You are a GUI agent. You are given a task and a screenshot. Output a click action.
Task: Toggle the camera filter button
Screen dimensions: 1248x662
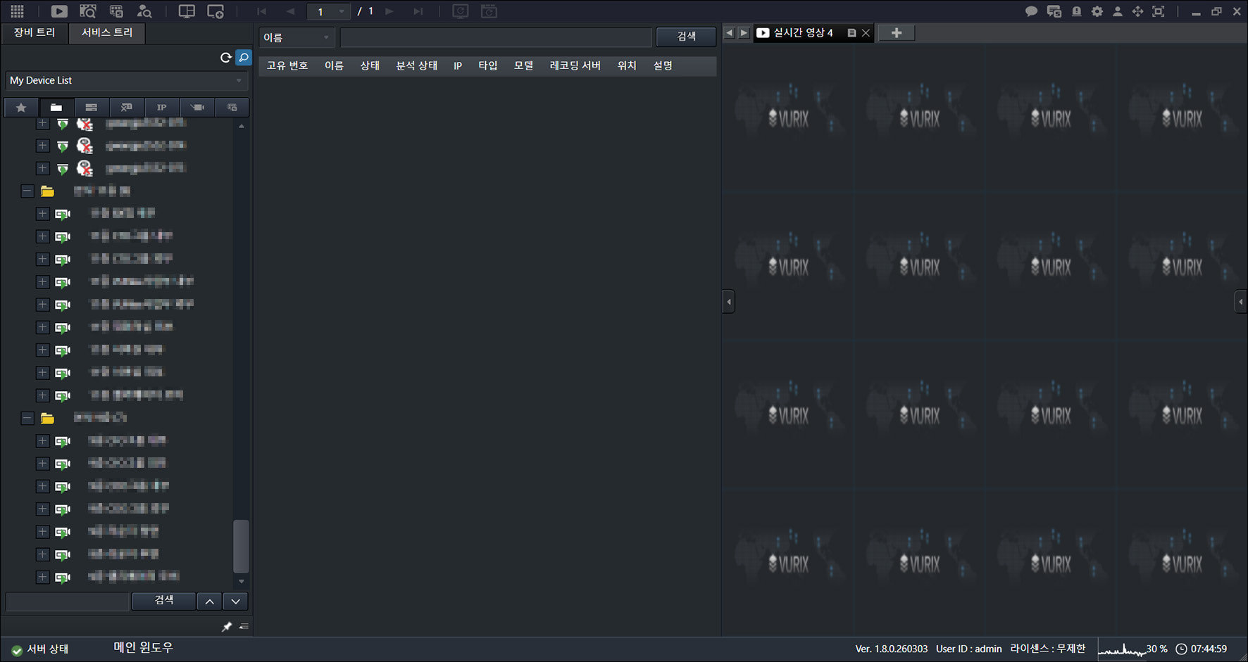197,108
